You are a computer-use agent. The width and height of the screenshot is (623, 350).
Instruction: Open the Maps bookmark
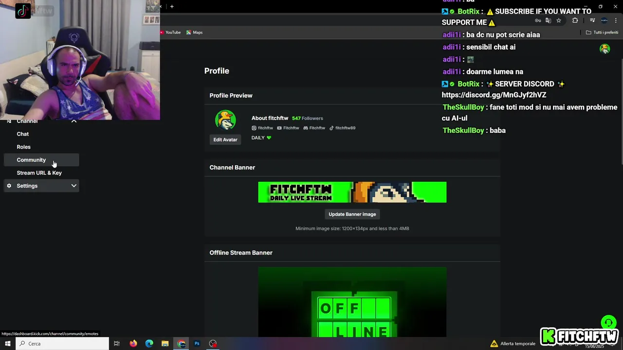tap(195, 33)
